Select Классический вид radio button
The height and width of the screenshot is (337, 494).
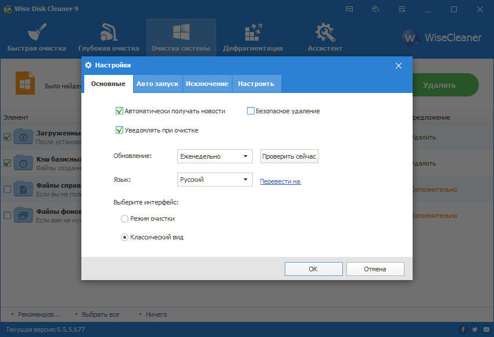[x=125, y=237]
